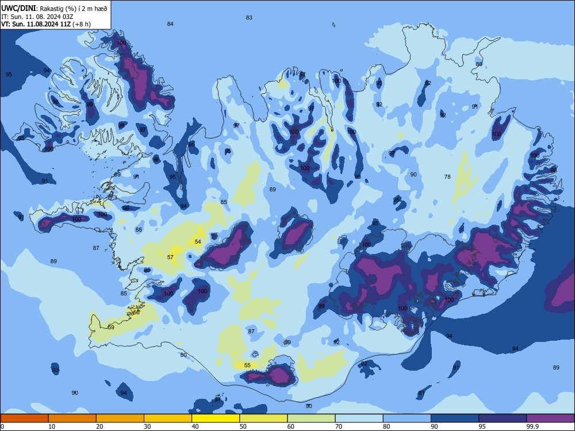
Task: Click the 'IT: Sun. 11. 08. 2024 03Z' line
Action: pyautogui.click(x=37, y=17)
